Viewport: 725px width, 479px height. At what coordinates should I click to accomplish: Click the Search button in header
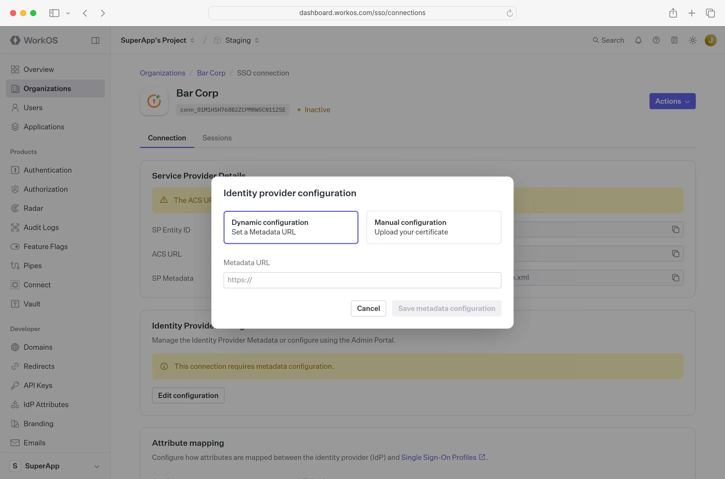click(608, 40)
